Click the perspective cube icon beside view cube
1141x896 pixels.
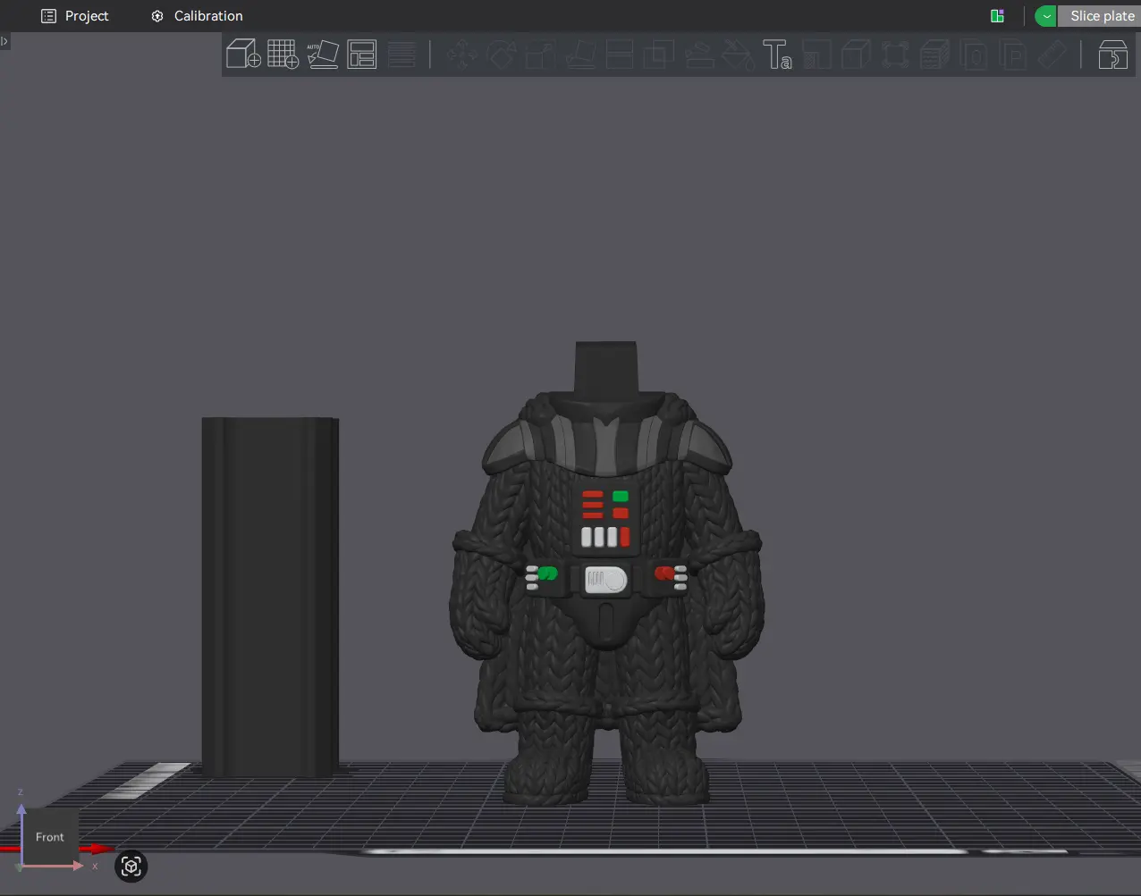pos(131,867)
